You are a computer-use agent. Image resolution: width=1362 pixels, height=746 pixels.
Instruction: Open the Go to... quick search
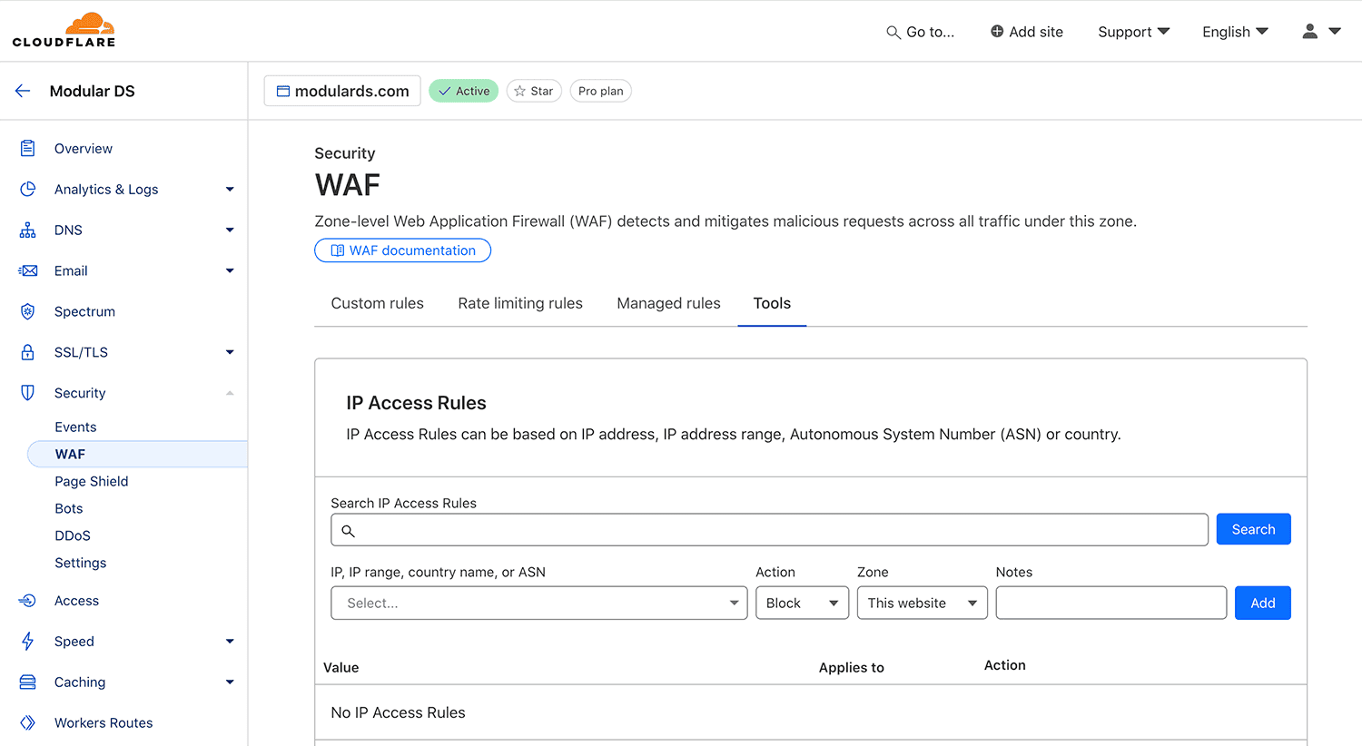[x=921, y=32]
